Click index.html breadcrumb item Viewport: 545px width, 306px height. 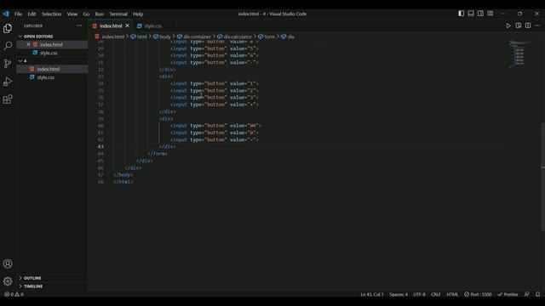point(112,37)
